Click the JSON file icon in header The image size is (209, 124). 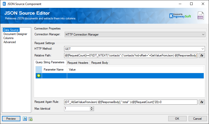201,16
